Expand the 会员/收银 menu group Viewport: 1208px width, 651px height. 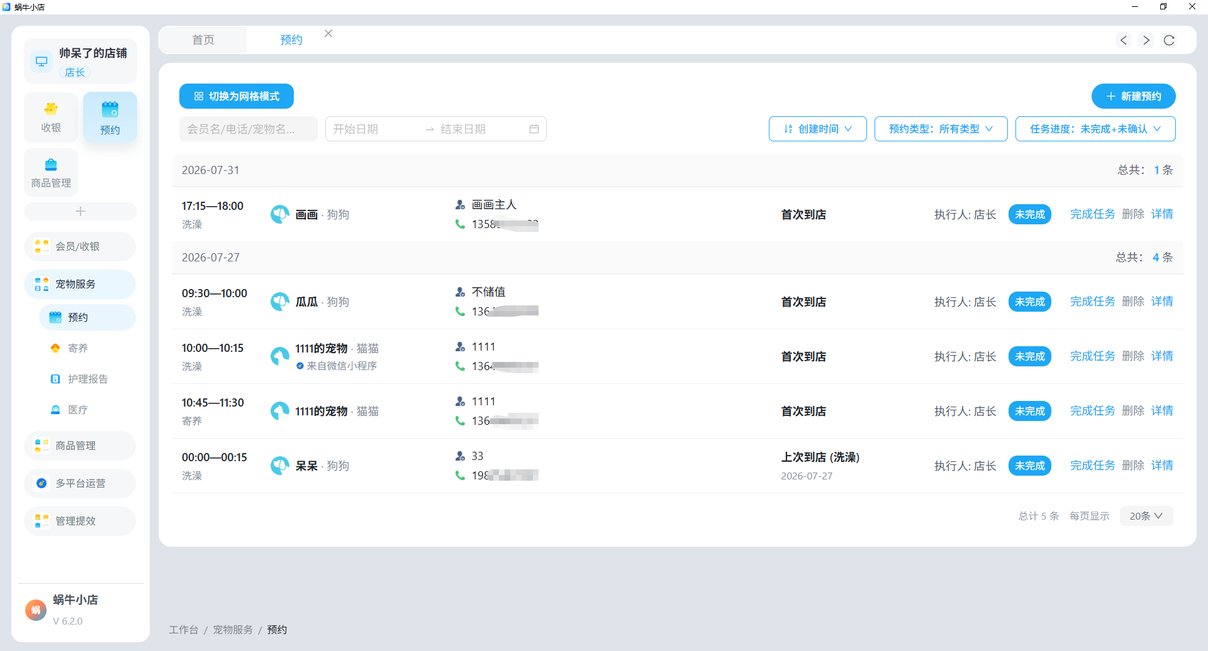[x=81, y=246]
